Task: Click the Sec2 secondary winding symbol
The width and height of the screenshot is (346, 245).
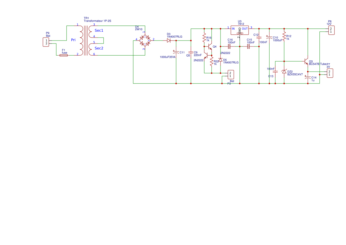Action: pos(91,49)
